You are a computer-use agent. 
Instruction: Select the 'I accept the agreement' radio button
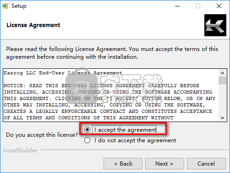[x=87, y=130]
